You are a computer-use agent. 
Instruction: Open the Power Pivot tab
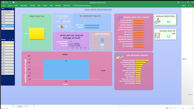67,6
